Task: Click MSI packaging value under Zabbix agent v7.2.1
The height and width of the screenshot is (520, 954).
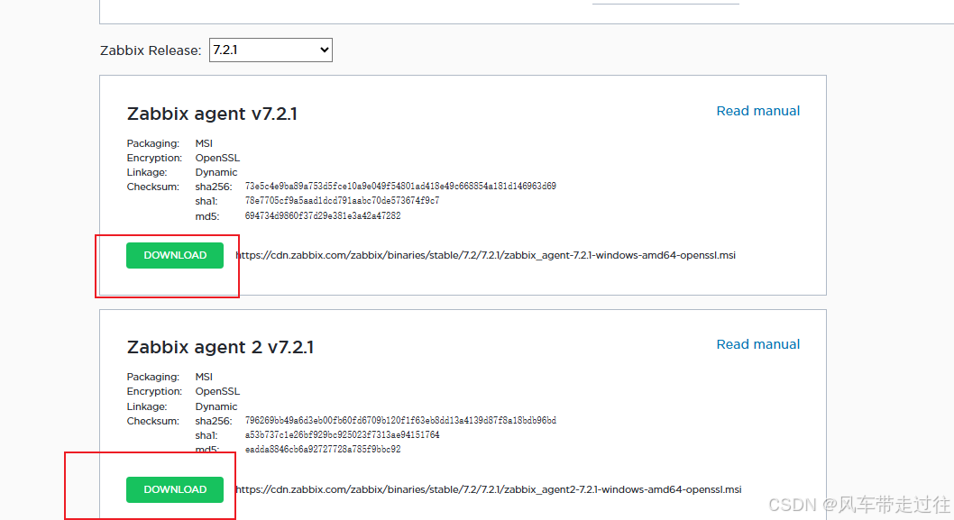Action: (204, 143)
